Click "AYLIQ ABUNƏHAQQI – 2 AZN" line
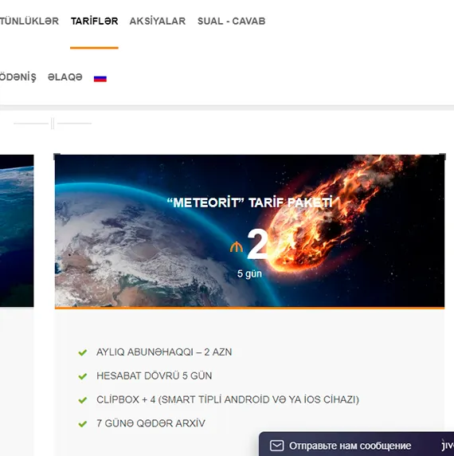 click(x=164, y=352)
